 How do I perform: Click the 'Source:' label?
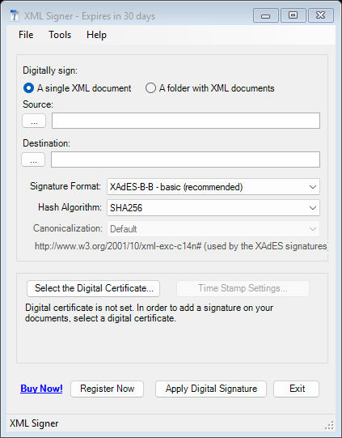pyautogui.click(x=38, y=104)
